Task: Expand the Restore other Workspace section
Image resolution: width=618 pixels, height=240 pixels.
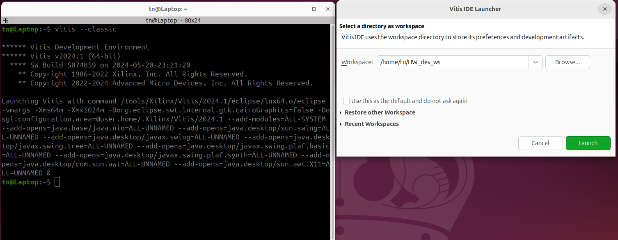Action: 341,112
